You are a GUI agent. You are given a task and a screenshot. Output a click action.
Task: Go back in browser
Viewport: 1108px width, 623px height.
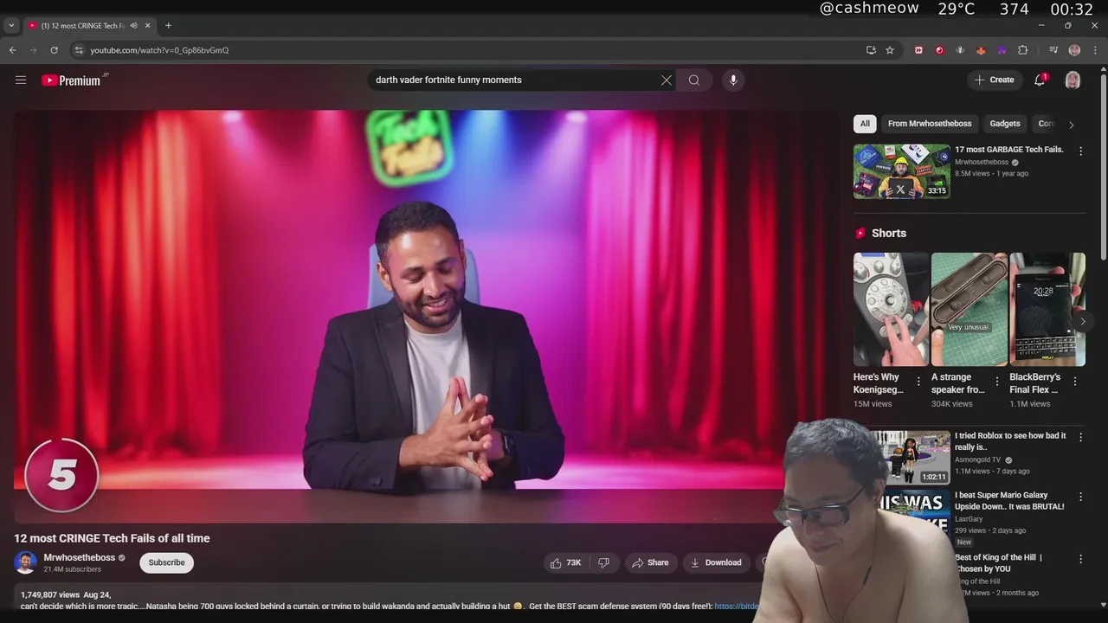[x=12, y=50]
